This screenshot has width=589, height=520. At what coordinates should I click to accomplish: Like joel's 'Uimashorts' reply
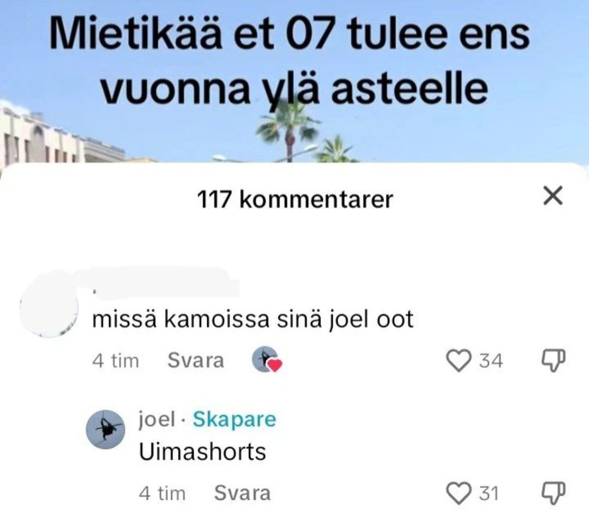coord(458,493)
